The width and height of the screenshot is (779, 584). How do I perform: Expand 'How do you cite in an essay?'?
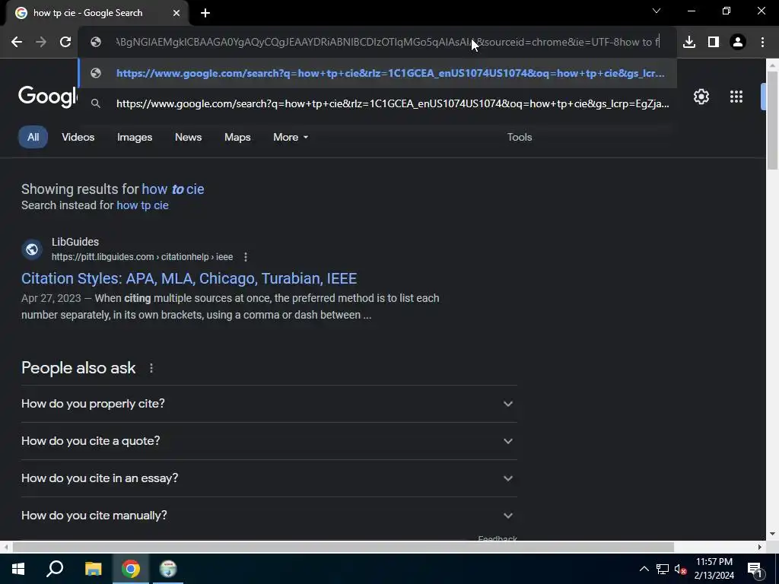(x=269, y=478)
